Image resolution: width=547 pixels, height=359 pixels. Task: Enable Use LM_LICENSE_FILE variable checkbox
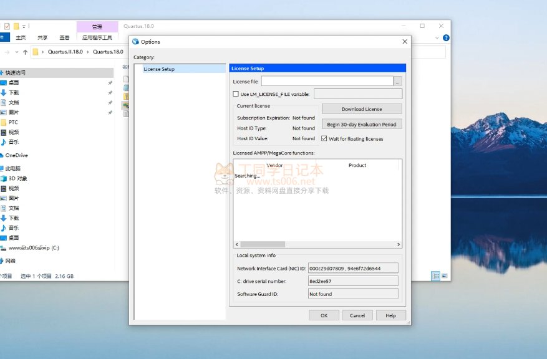pos(236,94)
